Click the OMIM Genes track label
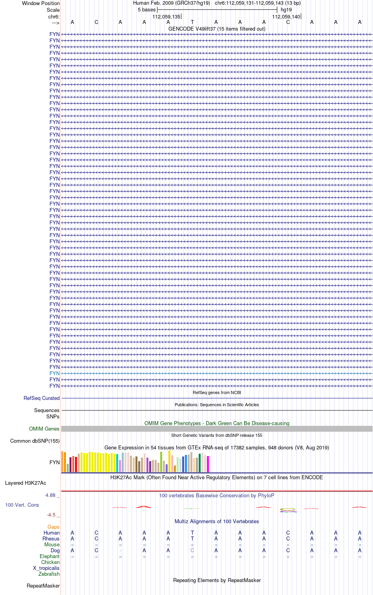 point(44,429)
